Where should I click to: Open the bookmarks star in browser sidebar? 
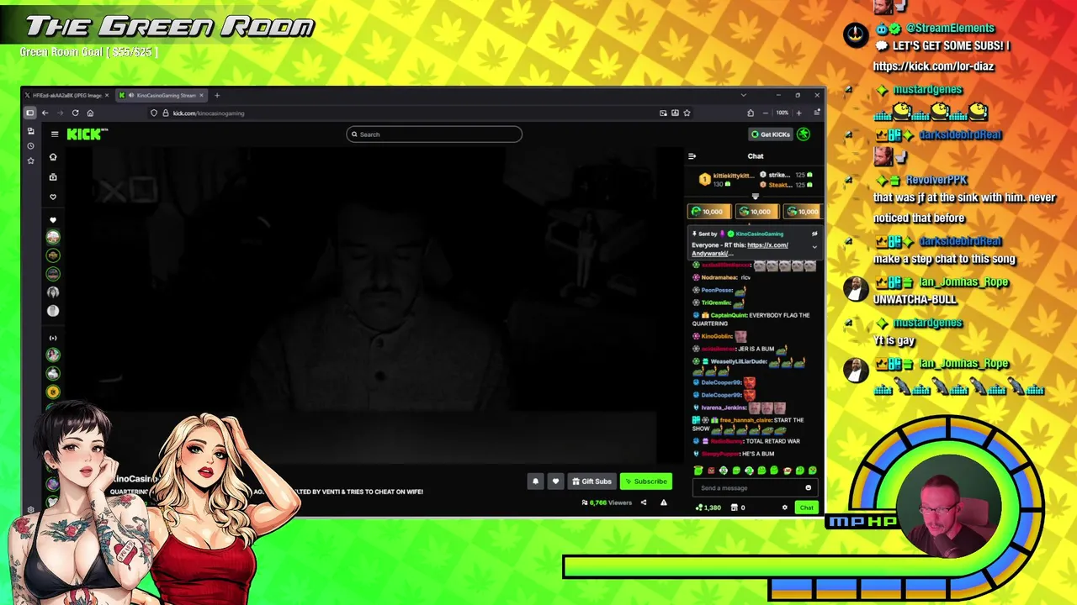coord(31,160)
